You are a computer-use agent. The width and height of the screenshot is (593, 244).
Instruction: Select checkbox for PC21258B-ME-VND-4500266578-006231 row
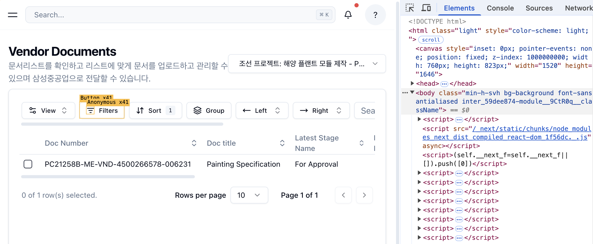28,164
